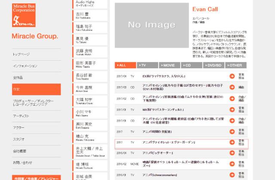Image resolution: width=275 pixels, height=180 pixels.
Task: Open arrow icon for ビッグオーダー row
Action: point(232,153)
